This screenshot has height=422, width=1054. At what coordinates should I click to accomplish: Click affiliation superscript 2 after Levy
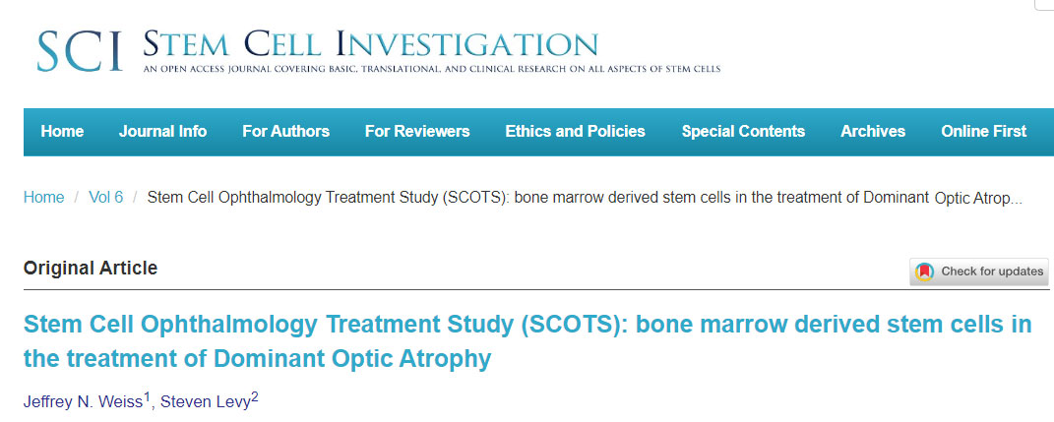[255, 397]
